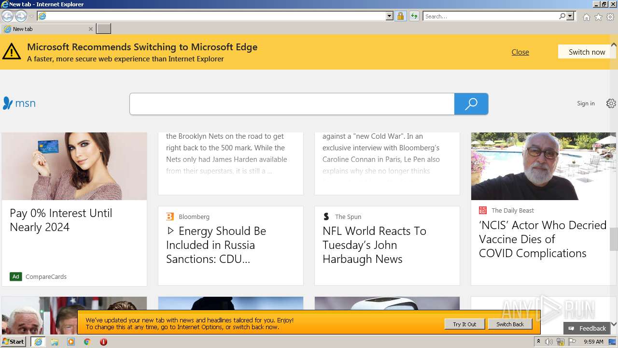Click the browser Back arrow button
The height and width of the screenshot is (348, 618).
pyautogui.click(x=7, y=16)
